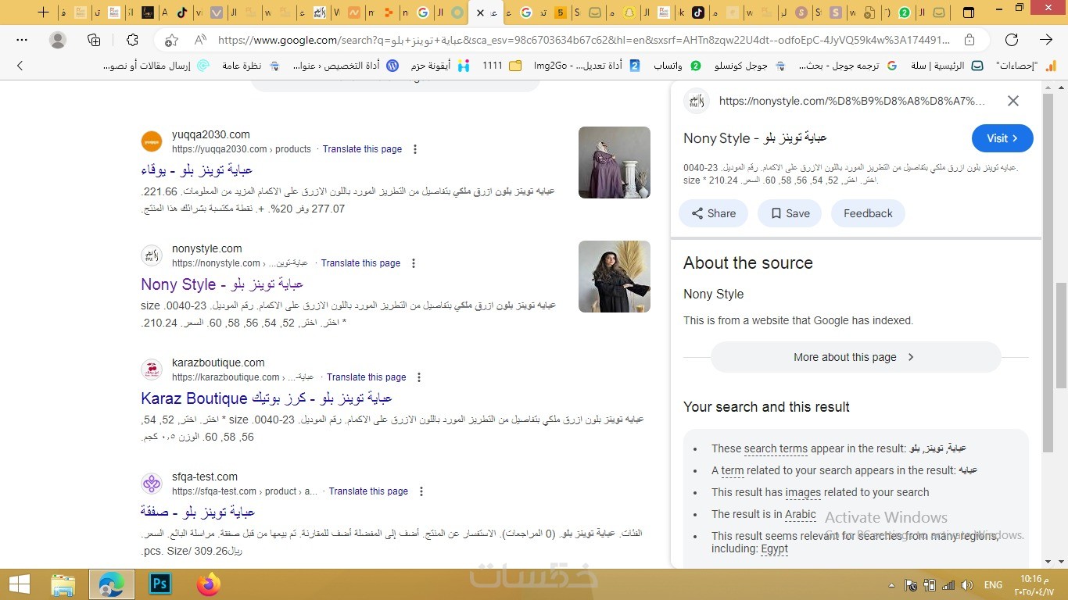The height and width of the screenshot is (600, 1068).
Task: Click Translate this page for karazboutique result
Action: point(367,377)
